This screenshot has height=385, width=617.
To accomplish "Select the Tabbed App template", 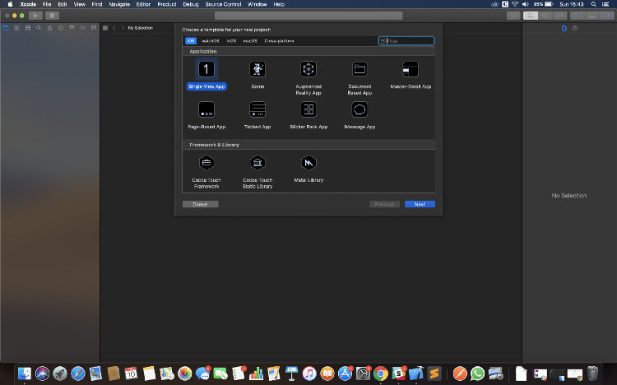I will point(257,115).
